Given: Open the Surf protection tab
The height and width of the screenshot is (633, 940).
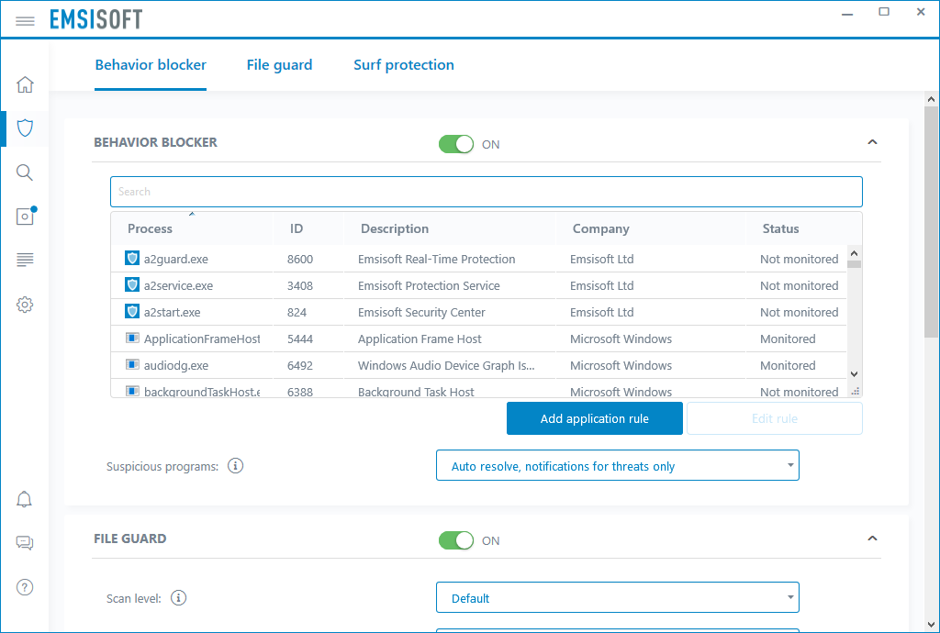Looking at the screenshot, I should (x=404, y=65).
